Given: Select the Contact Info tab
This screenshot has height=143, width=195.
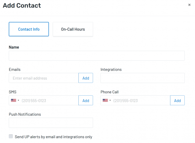Looking at the screenshot, I should pyautogui.click(x=29, y=29).
